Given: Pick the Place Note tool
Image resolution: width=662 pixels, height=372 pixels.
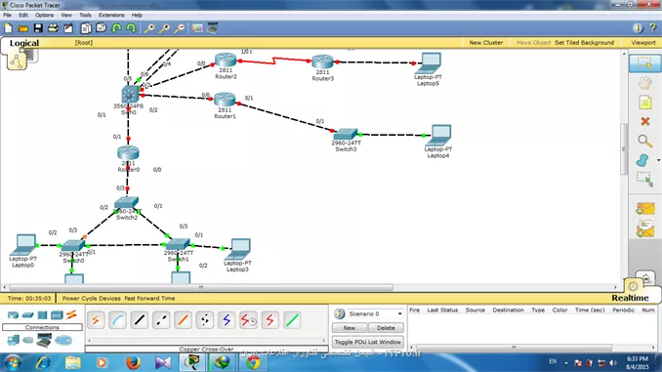Looking at the screenshot, I should [x=644, y=103].
